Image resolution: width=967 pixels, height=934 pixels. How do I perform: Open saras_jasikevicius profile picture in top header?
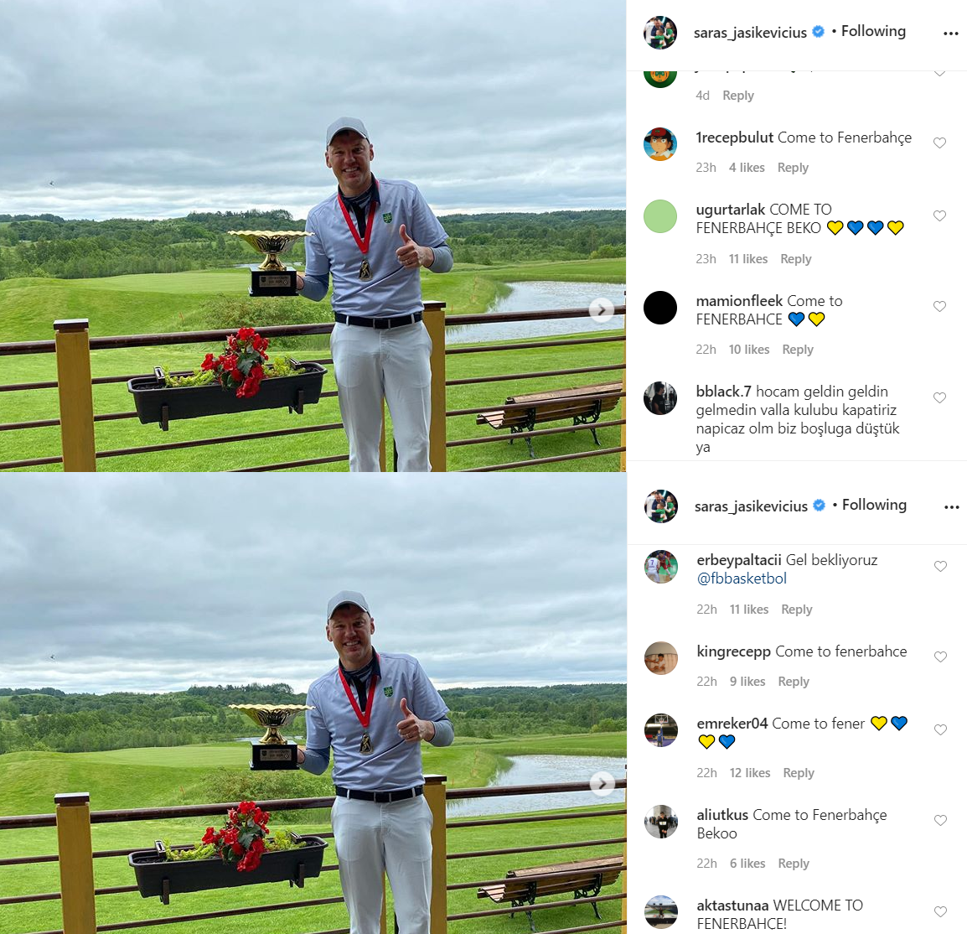click(659, 32)
